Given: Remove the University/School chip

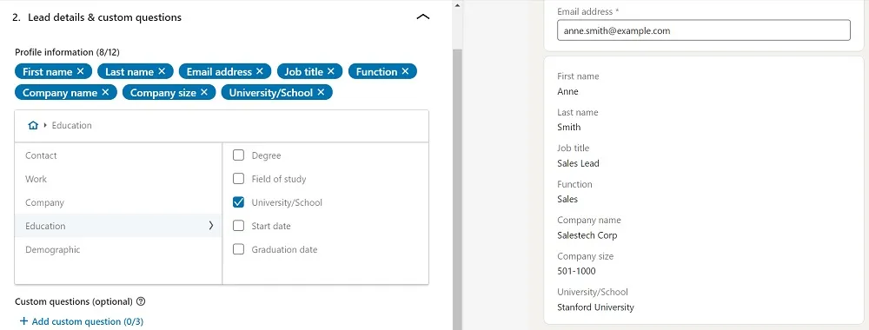Looking at the screenshot, I should coord(321,92).
